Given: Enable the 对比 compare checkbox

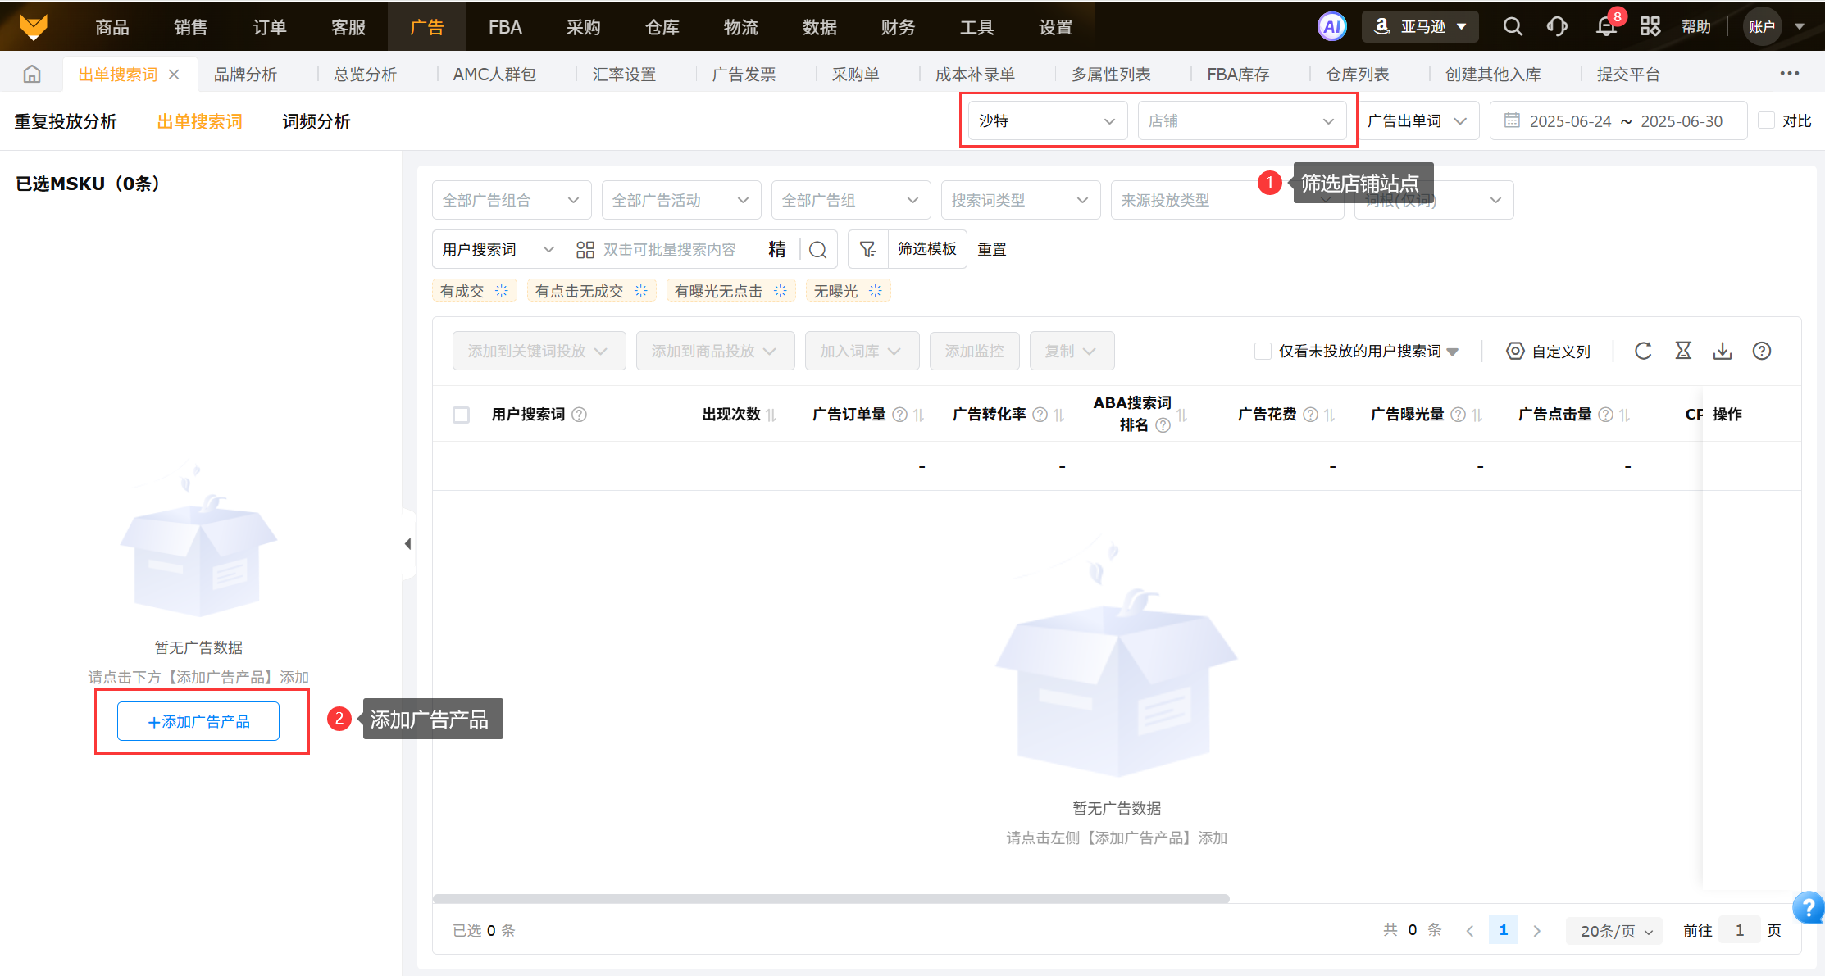Looking at the screenshot, I should 1767,121.
